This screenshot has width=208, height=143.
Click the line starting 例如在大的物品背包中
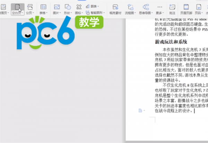(x=181, y=55)
